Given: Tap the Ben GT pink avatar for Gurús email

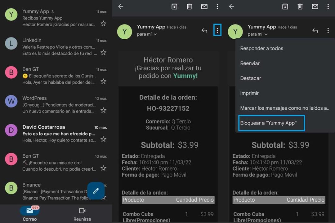Looking at the screenshot, I should (11, 72).
